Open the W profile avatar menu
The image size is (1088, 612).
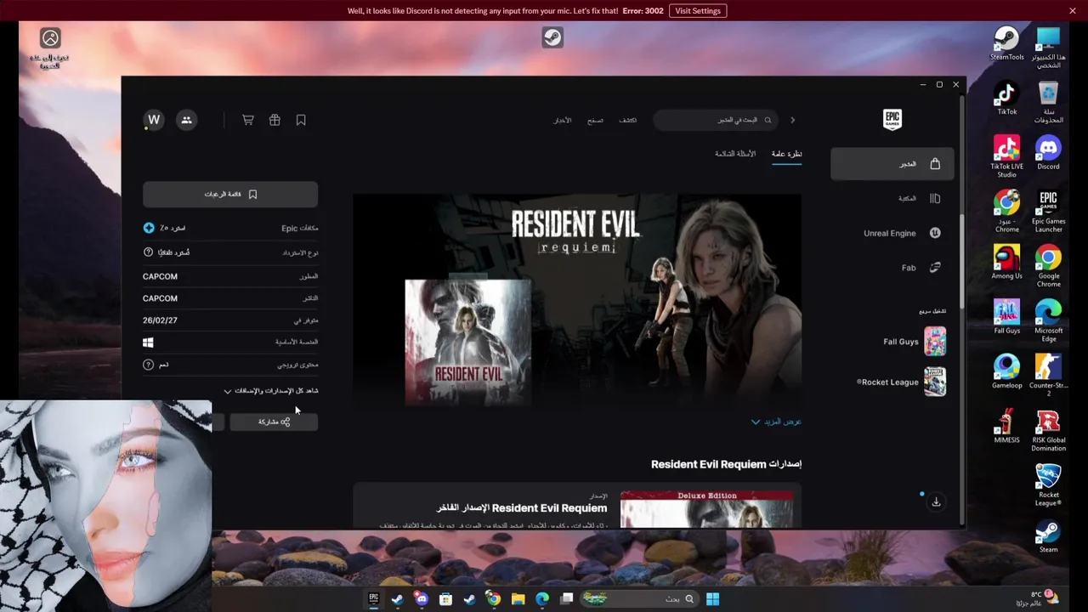click(x=154, y=120)
